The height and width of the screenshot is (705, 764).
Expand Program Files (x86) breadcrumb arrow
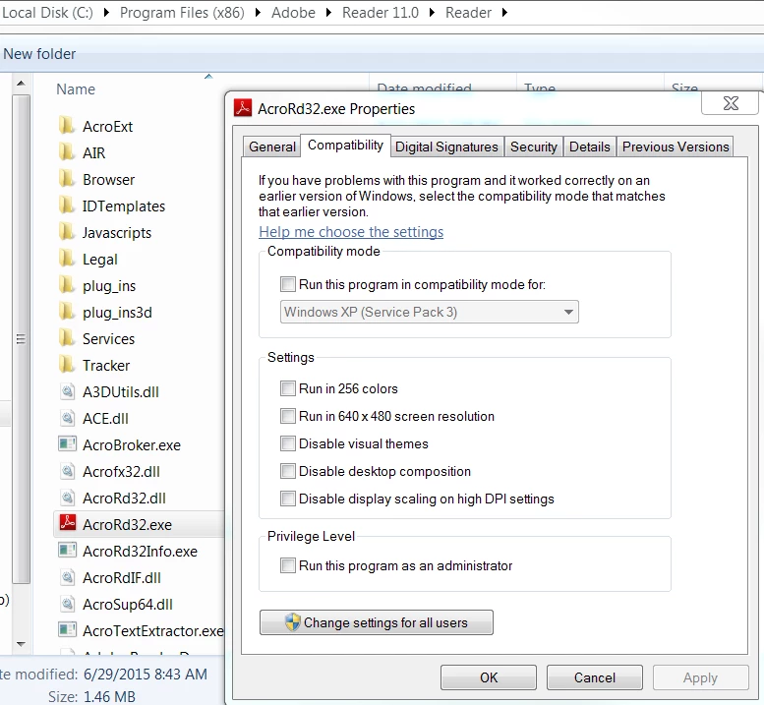coord(258,13)
